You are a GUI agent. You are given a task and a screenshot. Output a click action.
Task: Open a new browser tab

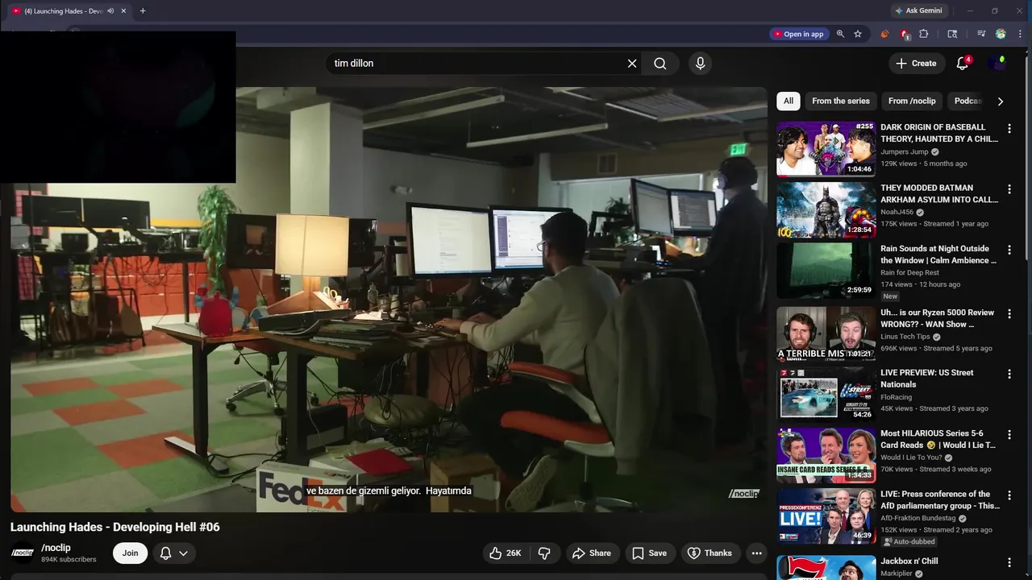[143, 11]
